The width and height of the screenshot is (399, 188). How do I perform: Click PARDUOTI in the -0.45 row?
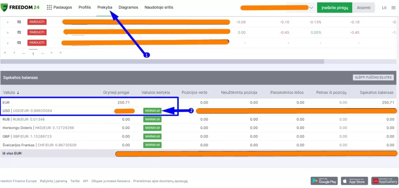[x=37, y=32]
